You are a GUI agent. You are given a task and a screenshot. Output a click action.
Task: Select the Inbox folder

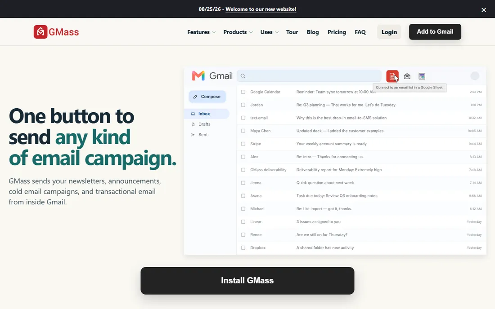207,114
